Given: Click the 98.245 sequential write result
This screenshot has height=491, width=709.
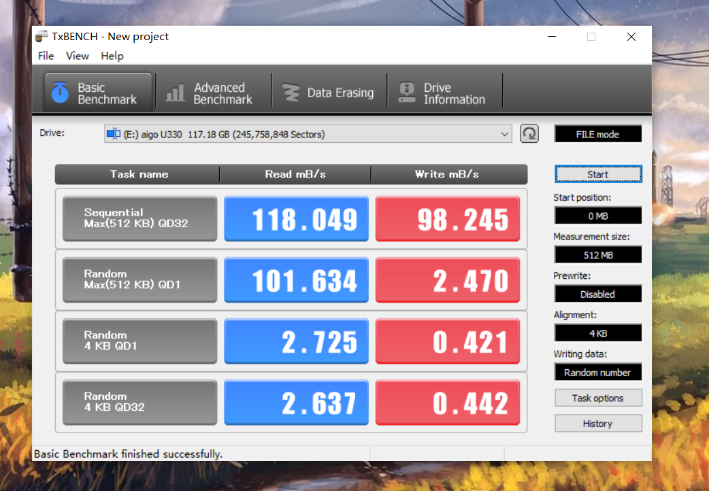Looking at the screenshot, I should click(448, 218).
